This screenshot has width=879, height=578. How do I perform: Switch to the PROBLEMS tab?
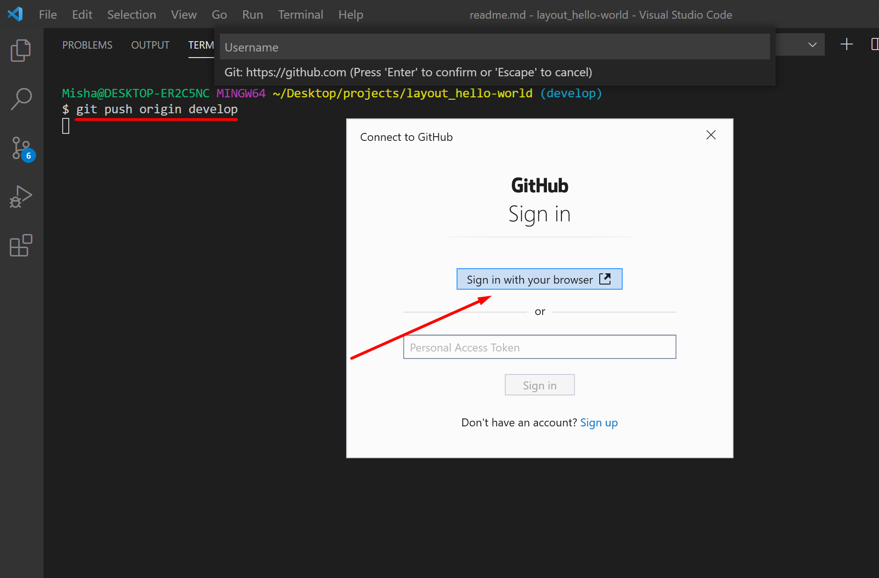pos(87,45)
